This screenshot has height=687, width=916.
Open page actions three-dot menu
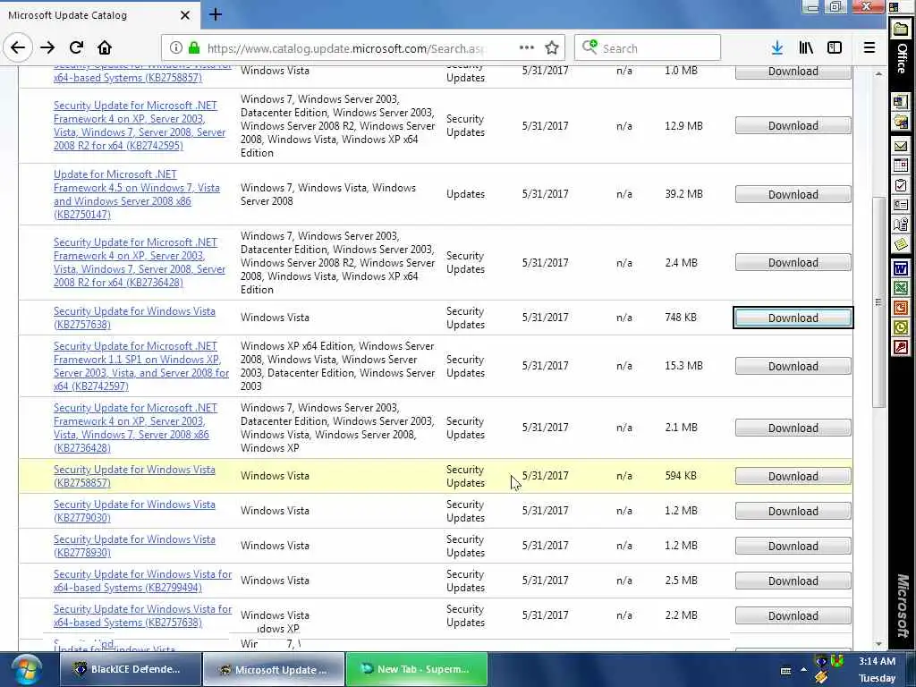(x=526, y=48)
